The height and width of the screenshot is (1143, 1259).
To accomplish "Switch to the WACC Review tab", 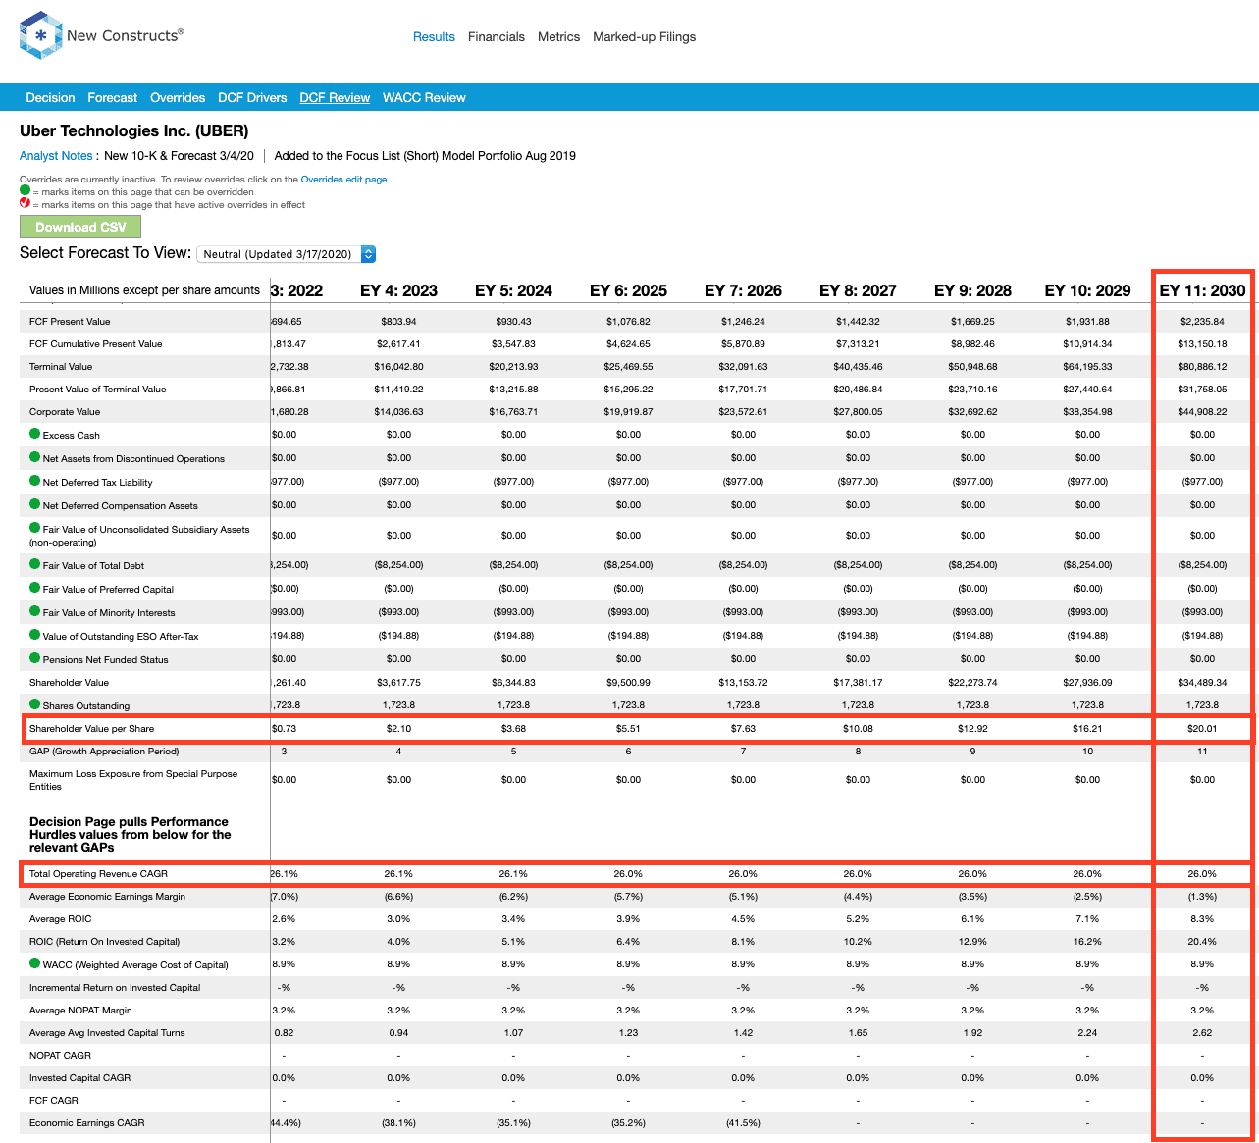I will coord(424,98).
